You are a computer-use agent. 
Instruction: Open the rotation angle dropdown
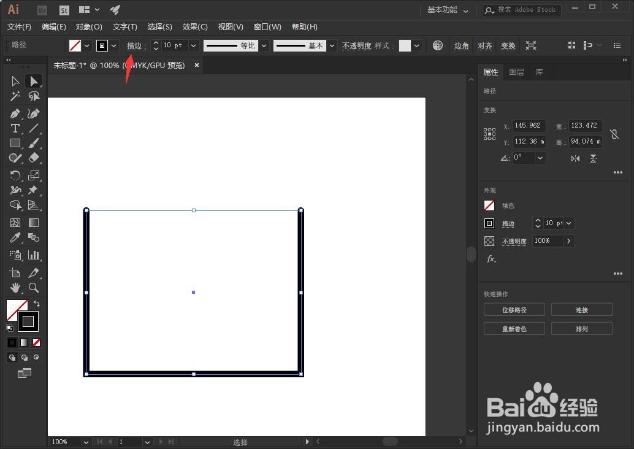point(540,158)
